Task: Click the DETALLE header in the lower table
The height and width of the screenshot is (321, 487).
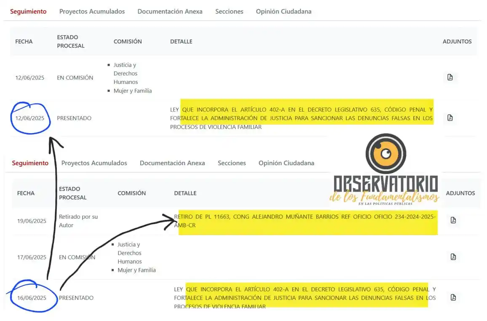Action: pos(185,193)
